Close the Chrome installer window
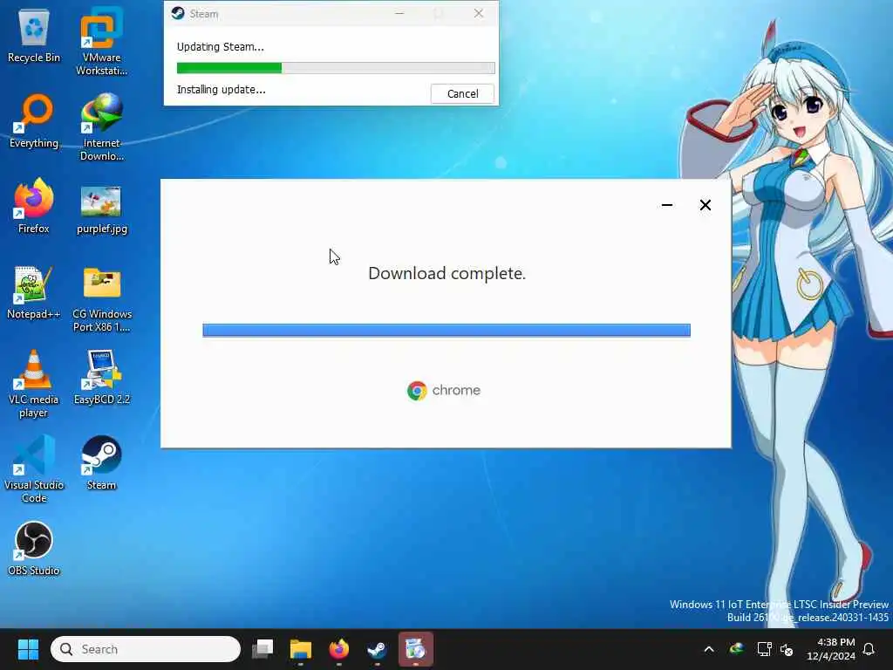The width and height of the screenshot is (893, 670). 705,205
